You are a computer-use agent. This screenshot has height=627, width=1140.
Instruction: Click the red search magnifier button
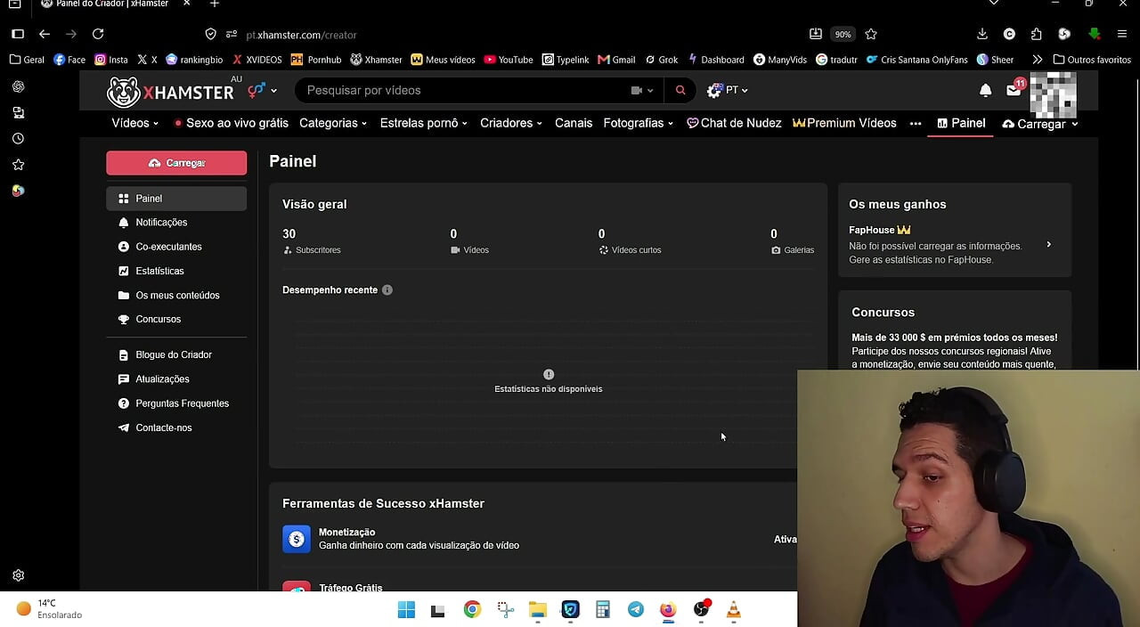[680, 90]
